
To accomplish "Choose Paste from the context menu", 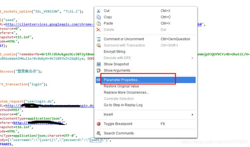I will pyautogui.click(x=145, y=23).
